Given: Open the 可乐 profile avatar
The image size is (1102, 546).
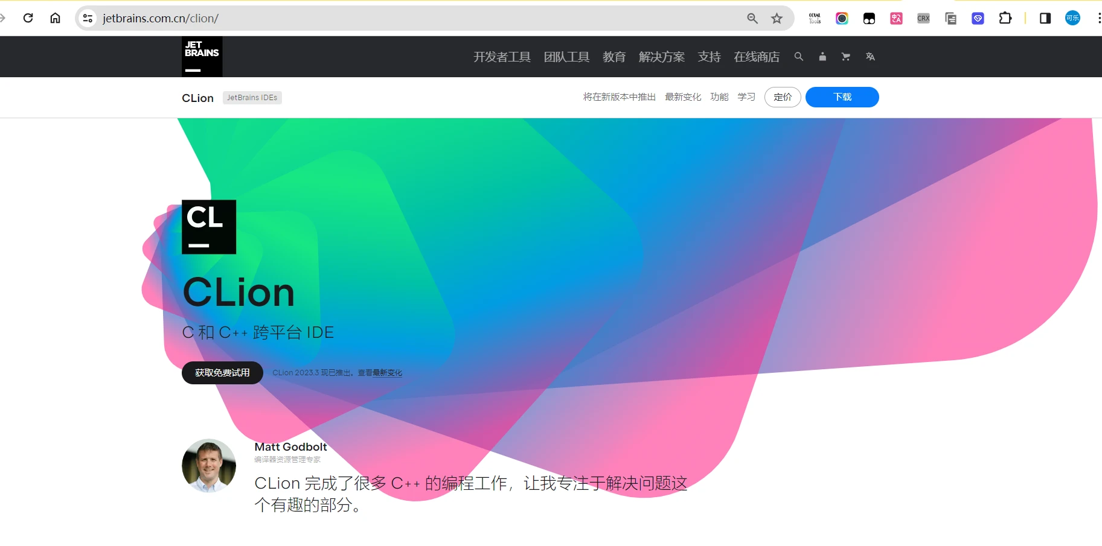Looking at the screenshot, I should tap(1072, 18).
